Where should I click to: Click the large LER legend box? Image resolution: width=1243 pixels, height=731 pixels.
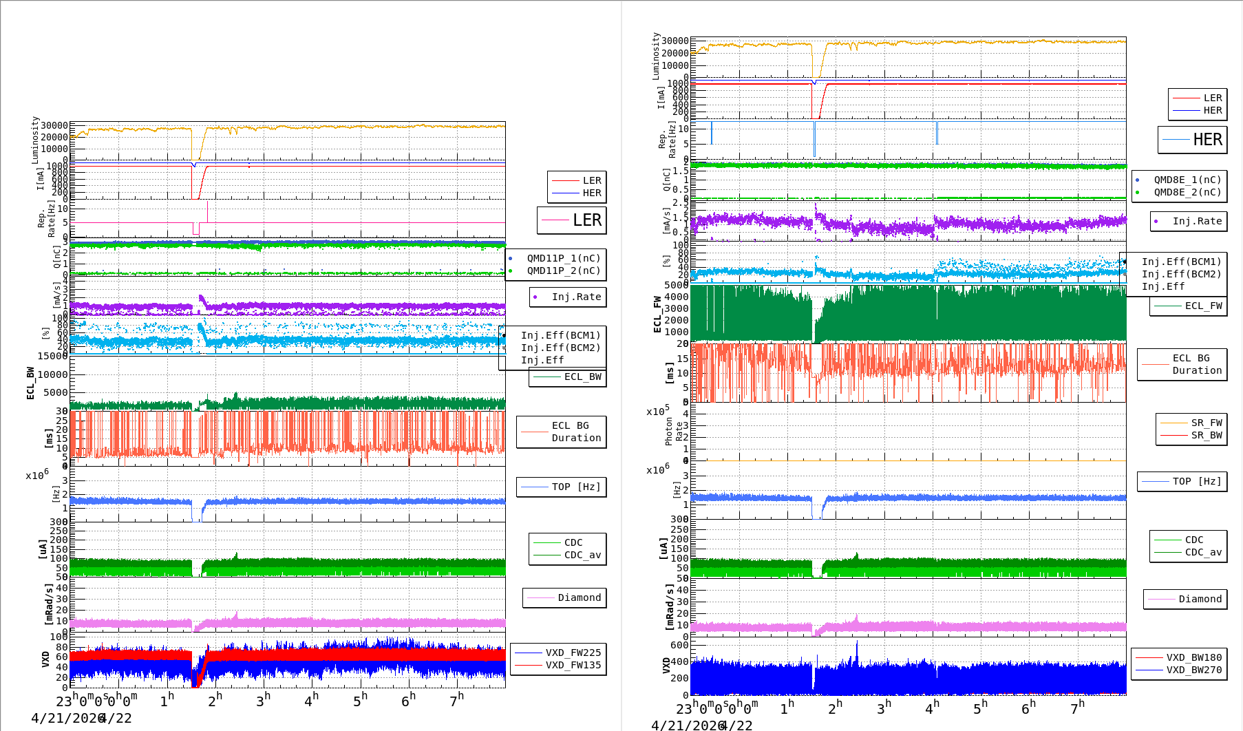coord(571,220)
